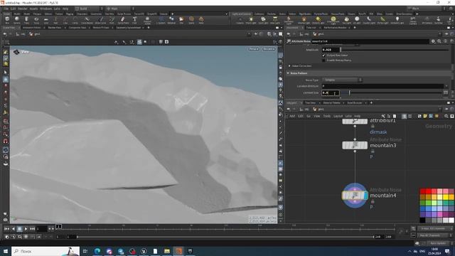Select the File shelf tool
The height and width of the screenshot is (256, 455).
click(181, 20)
